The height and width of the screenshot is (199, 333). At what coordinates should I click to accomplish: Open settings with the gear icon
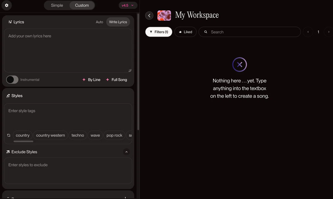click(x=7, y=5)
